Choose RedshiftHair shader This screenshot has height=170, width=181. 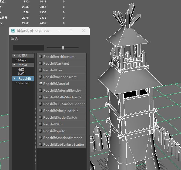62,70
